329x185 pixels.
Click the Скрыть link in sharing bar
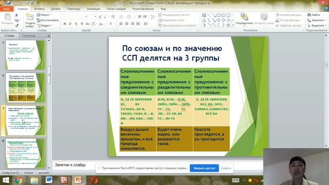click(x=226, y=168)
